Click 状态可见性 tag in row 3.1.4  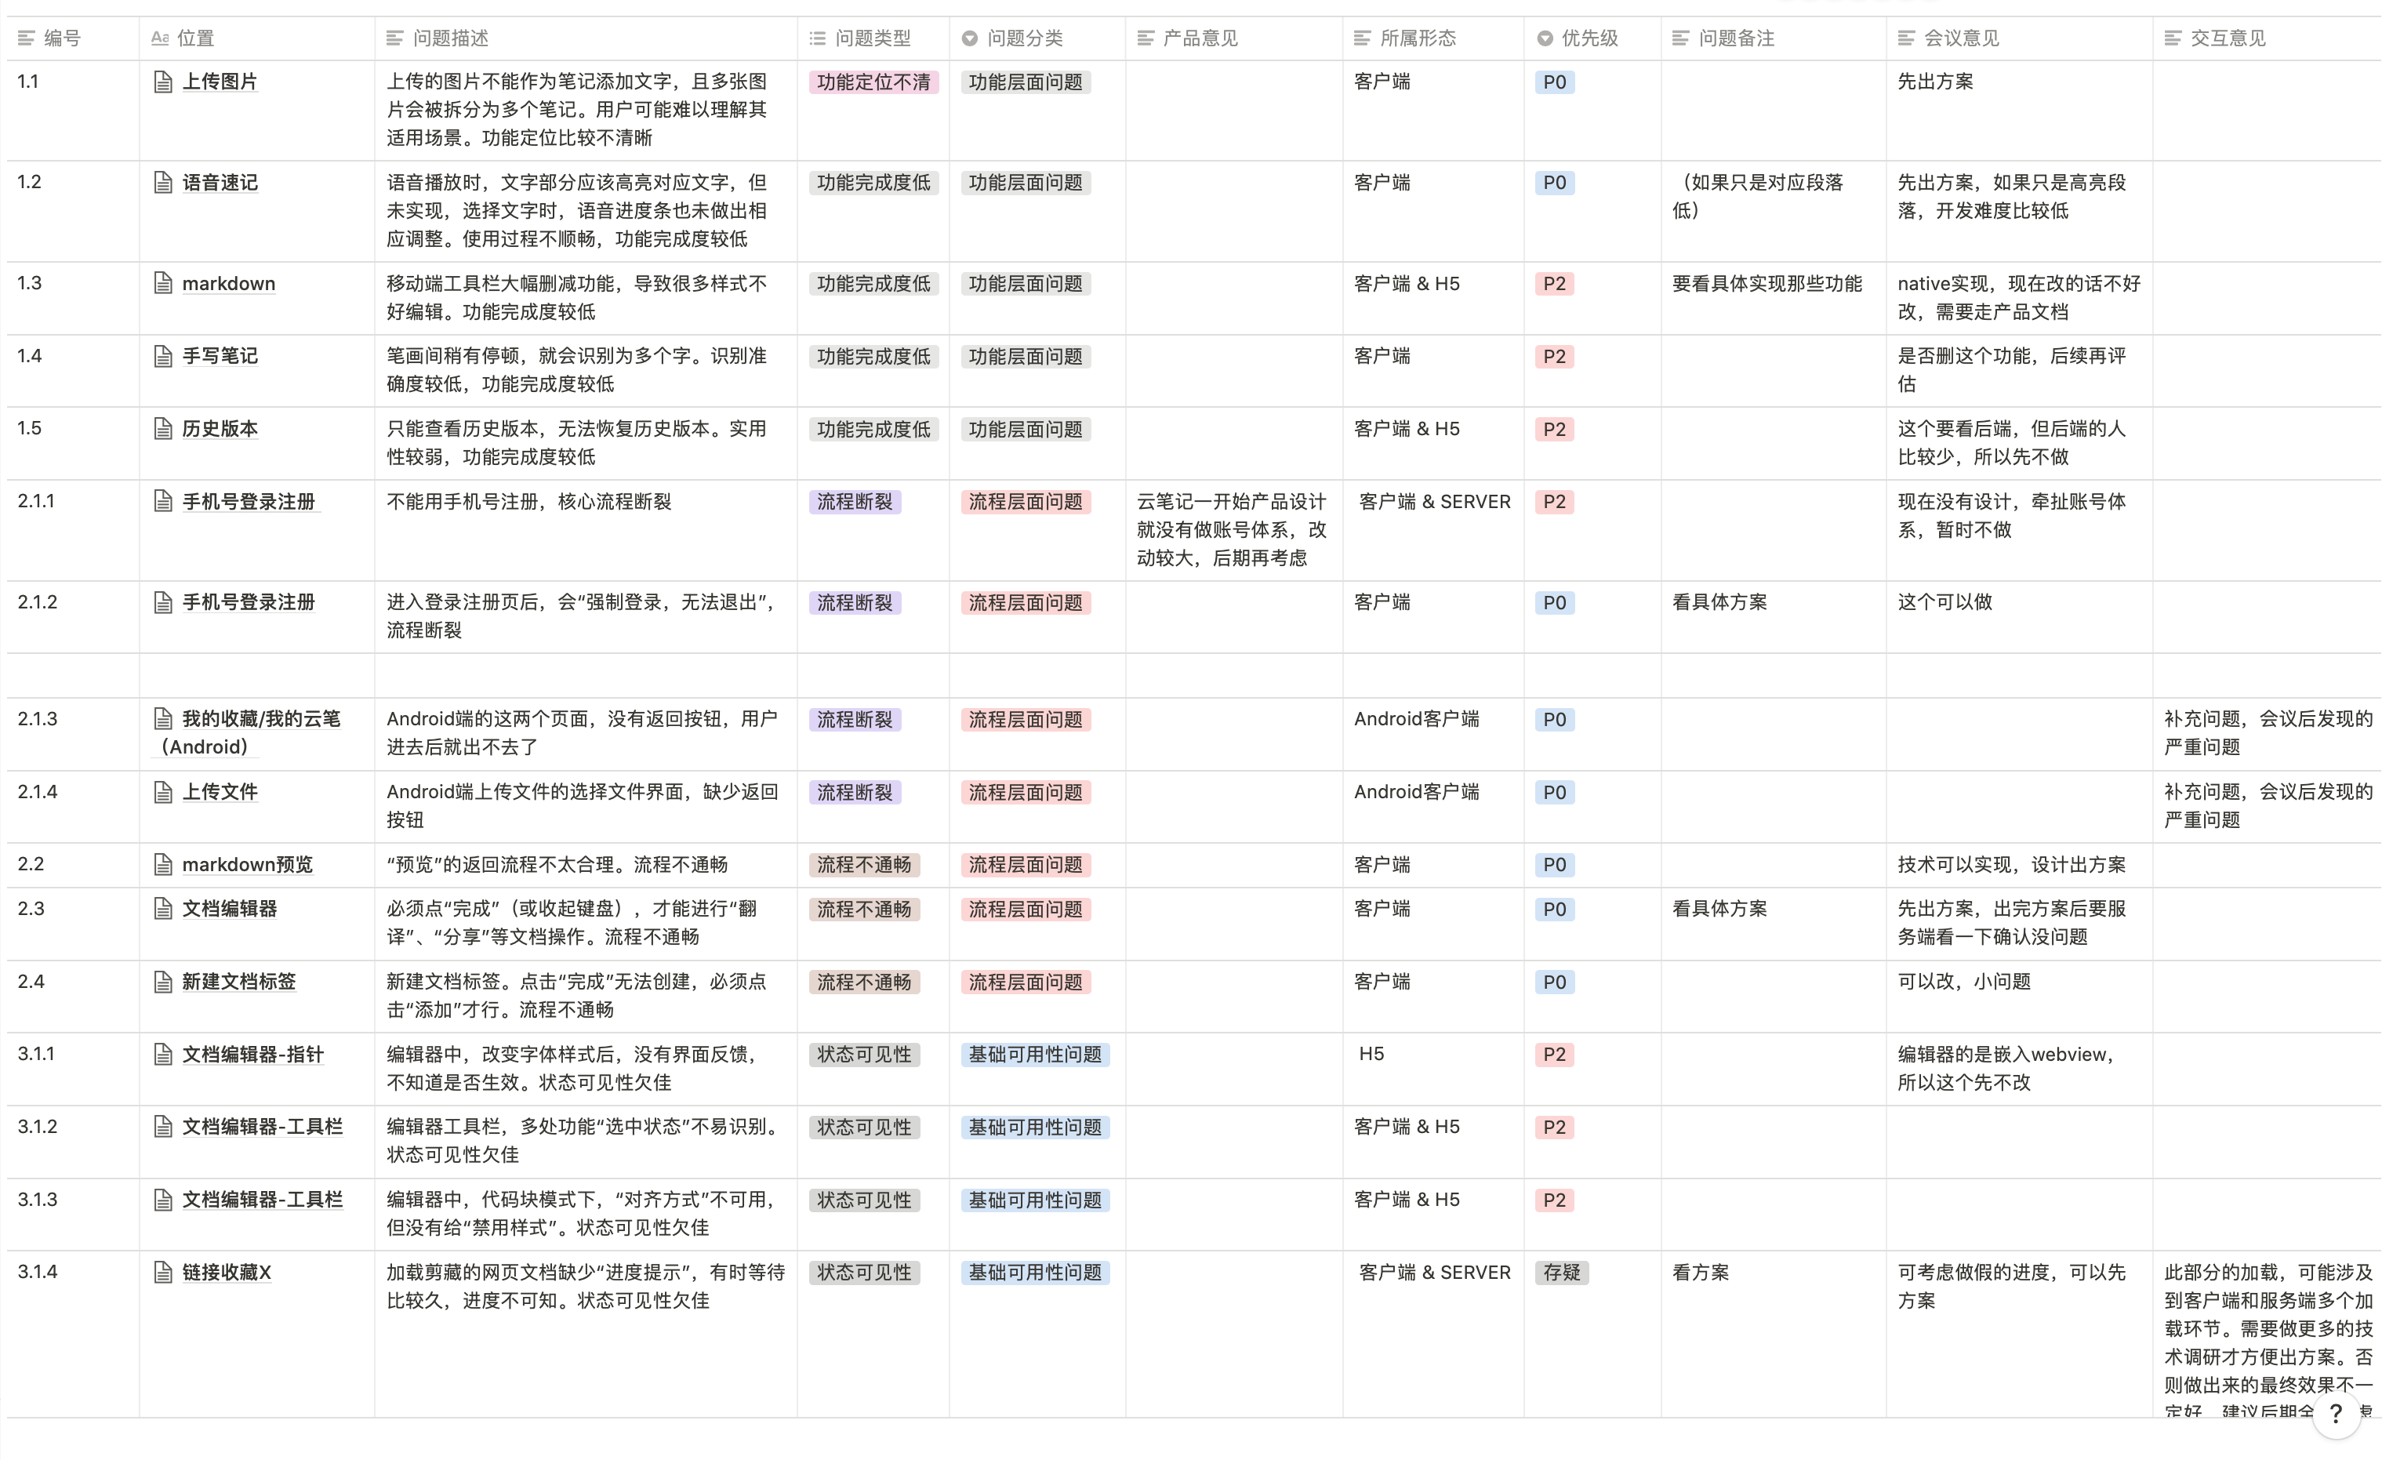[x=864, y=1273]
